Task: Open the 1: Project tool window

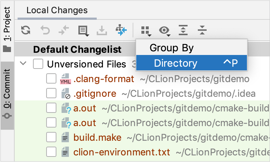Action: click(7, 27)
